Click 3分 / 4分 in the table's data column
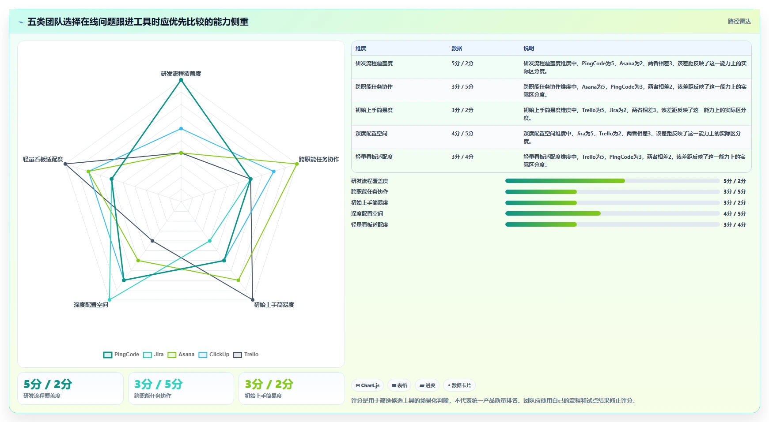The image size is (769, 422). (x=462, y=157)
